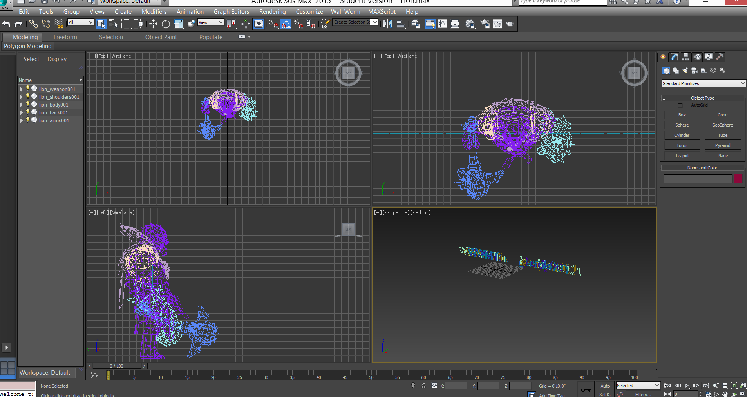This screenshot has height=397, width=747.
Task: Check the AutoGrid checkbox
Action: 680,105
